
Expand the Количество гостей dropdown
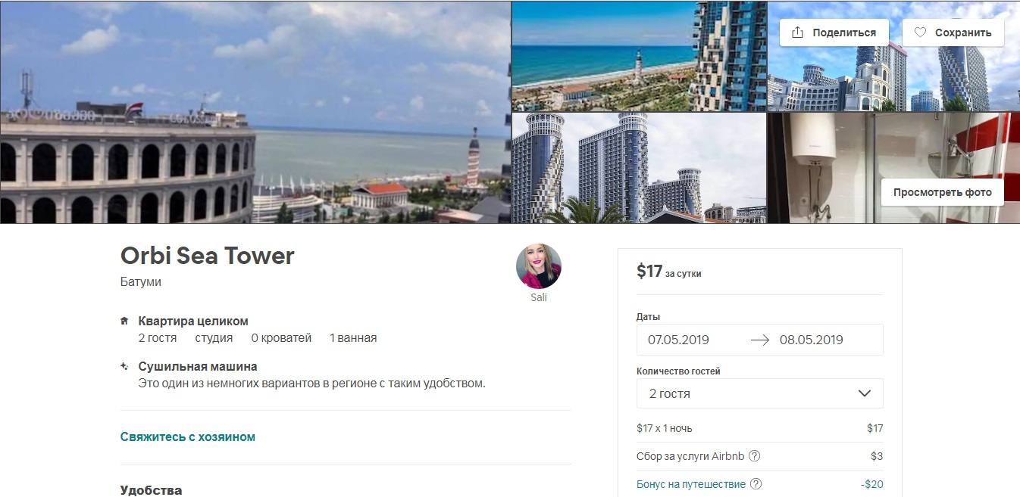tap(760, 393)
